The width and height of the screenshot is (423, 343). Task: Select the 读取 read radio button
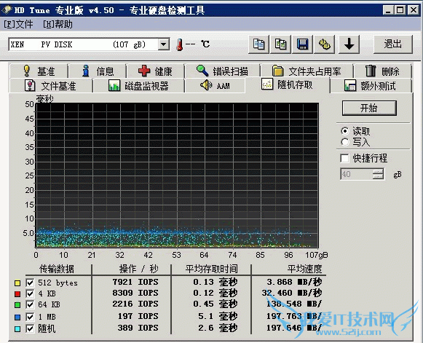(345, 131)
